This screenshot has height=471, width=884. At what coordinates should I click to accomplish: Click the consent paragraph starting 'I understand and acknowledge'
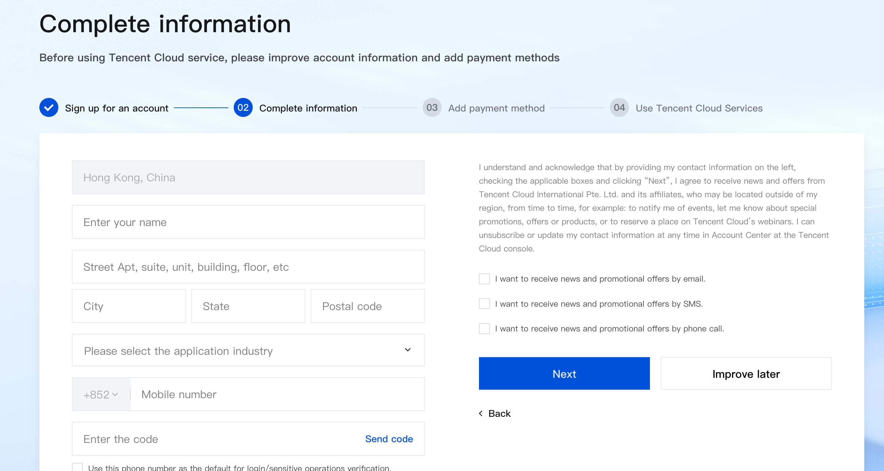tap(654, 208)
